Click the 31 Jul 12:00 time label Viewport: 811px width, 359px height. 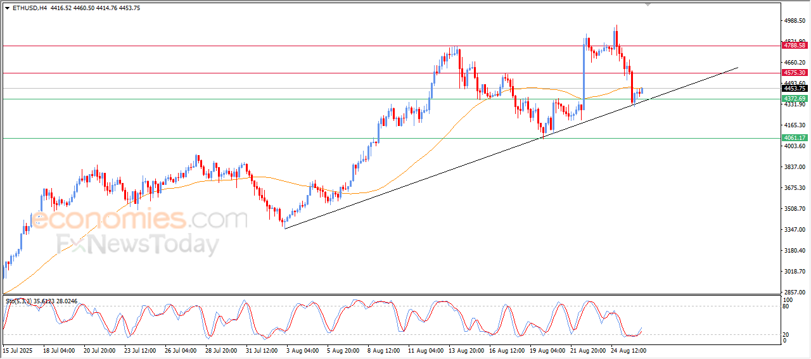[262, 350]
